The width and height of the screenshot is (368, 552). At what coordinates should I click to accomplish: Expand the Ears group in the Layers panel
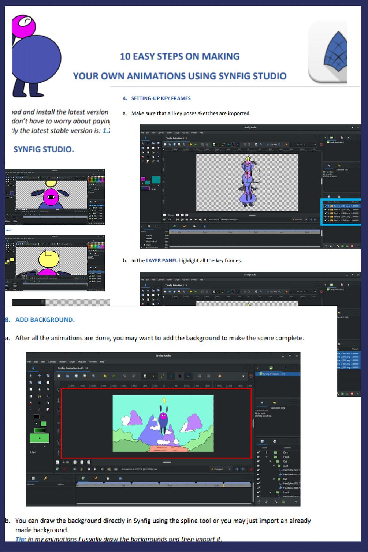coord(266,452)
